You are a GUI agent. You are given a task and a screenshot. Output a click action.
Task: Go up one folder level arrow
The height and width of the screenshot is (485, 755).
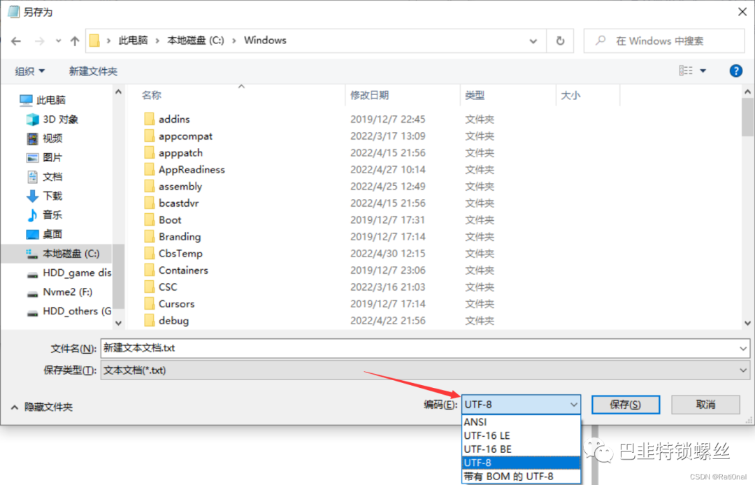[x=75, y=41]
